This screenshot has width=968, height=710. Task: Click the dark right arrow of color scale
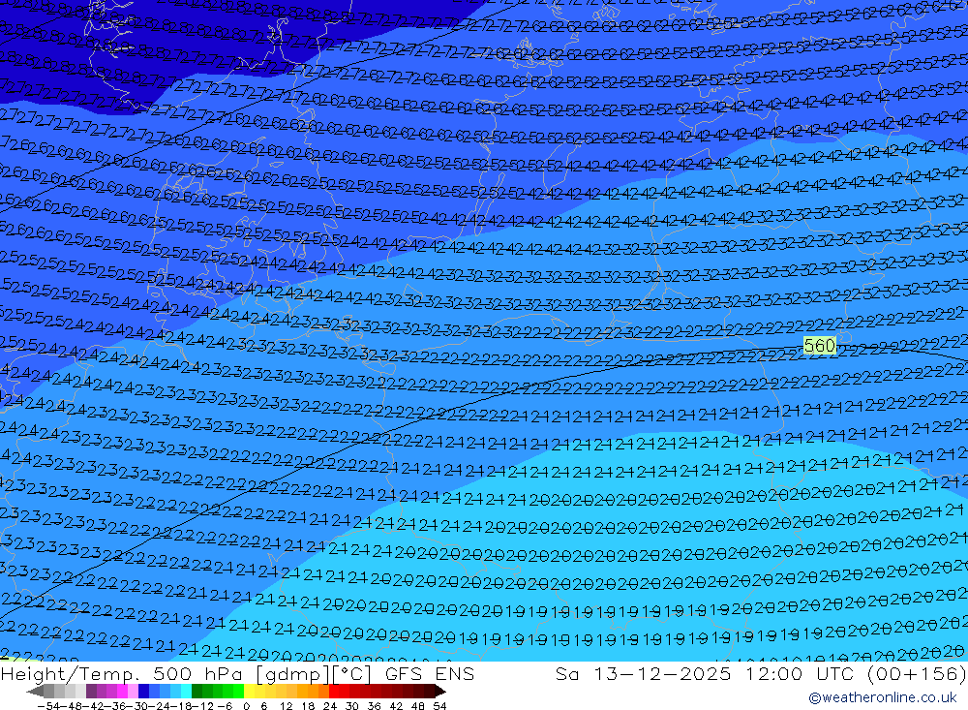(x=440, y=692)
